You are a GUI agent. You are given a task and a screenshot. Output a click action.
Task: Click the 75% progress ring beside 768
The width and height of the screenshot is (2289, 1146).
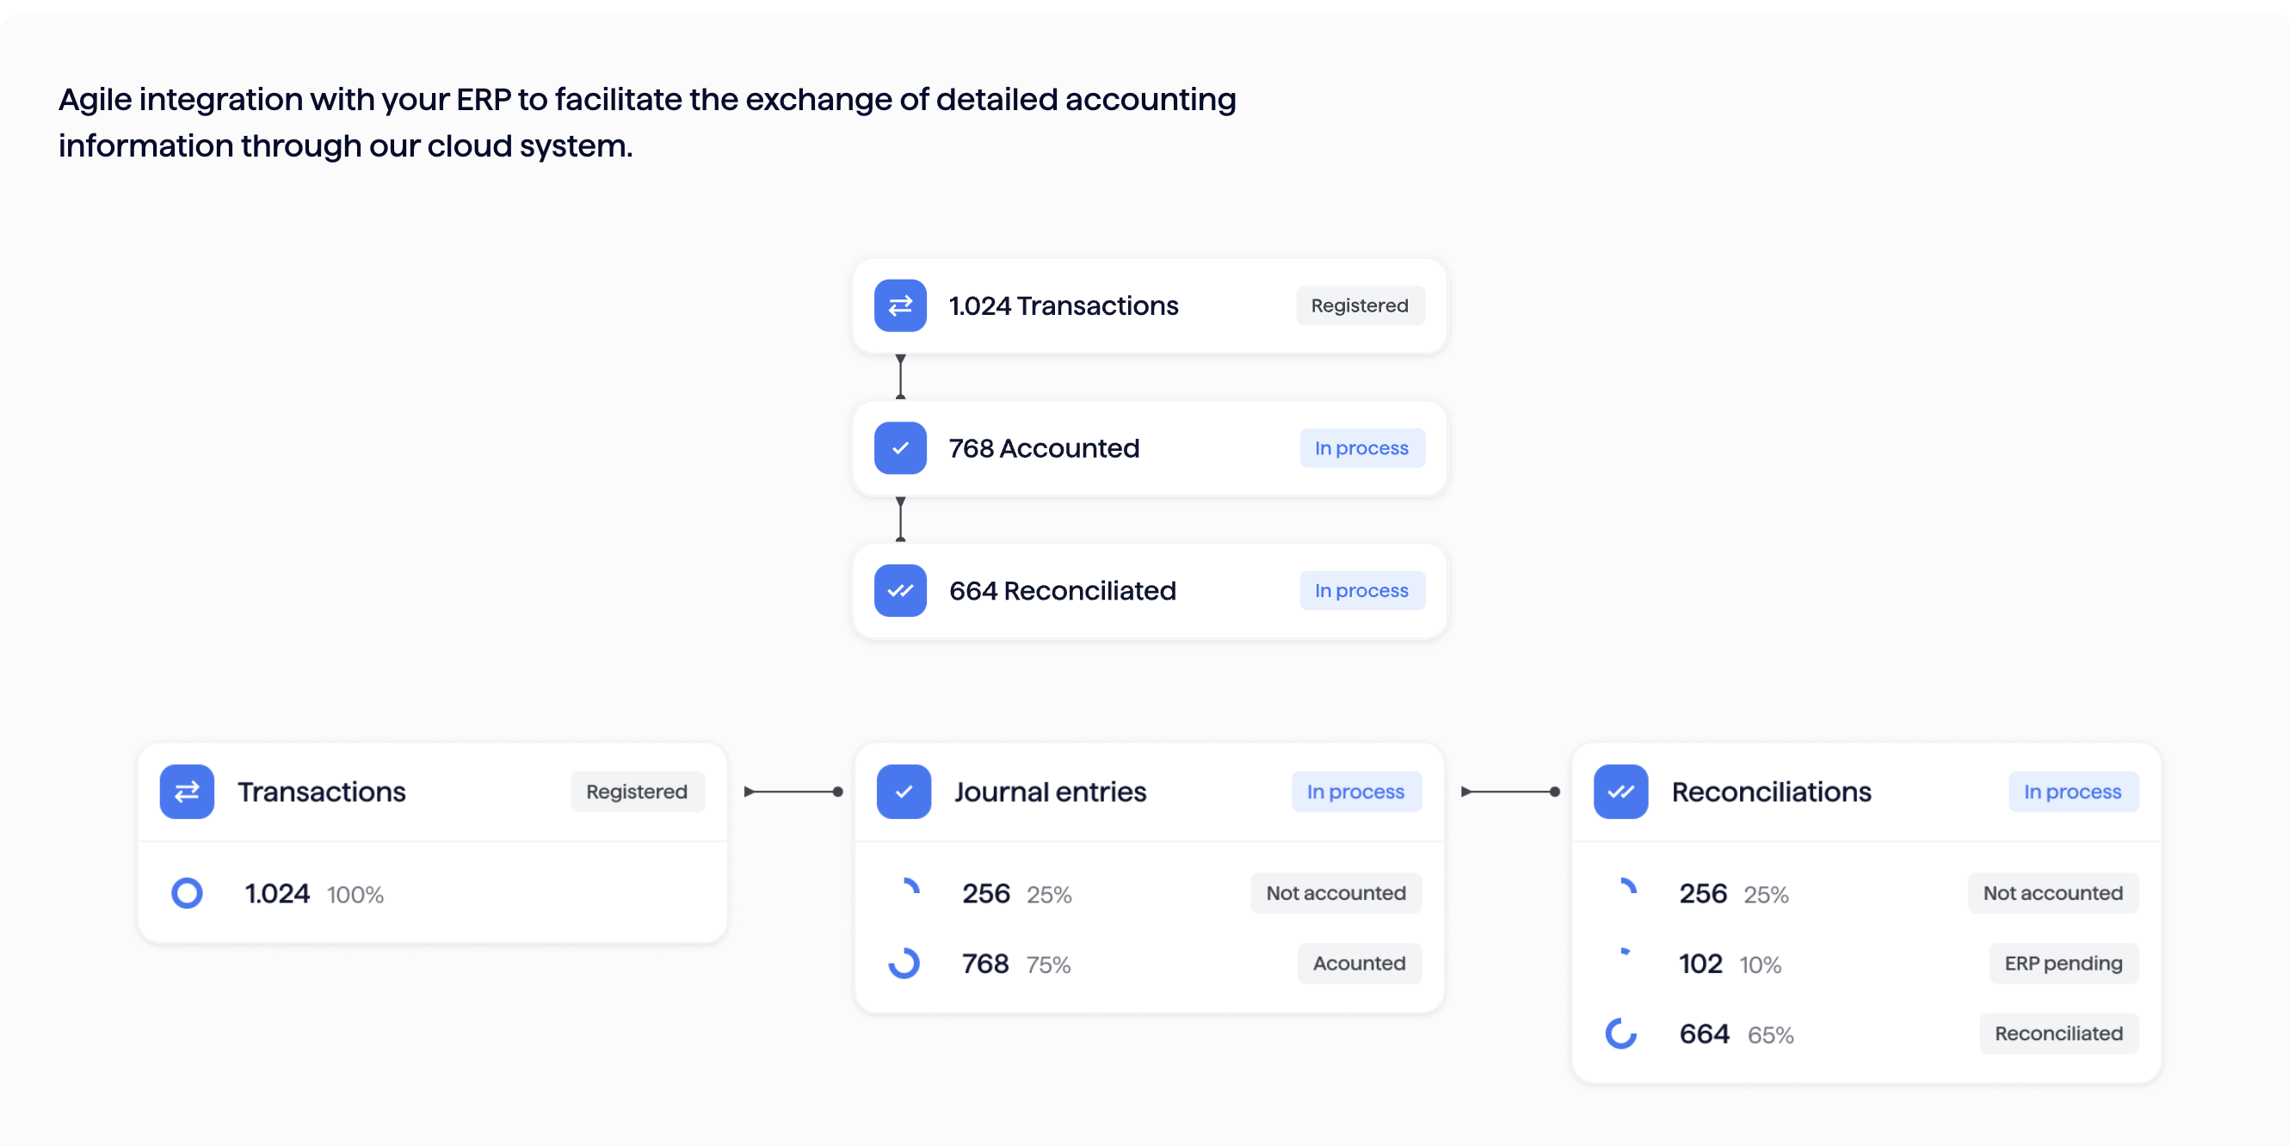coord(904,963)
